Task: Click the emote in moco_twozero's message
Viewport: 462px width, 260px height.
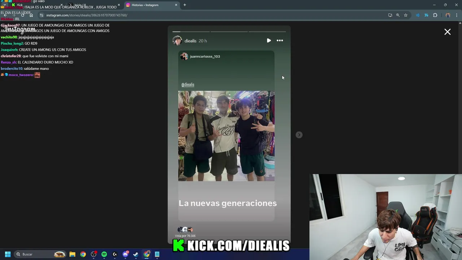Action: (x=37, y=75)
